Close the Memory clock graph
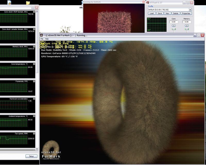This screenshot has width=206, height=165. click(34, 47)
